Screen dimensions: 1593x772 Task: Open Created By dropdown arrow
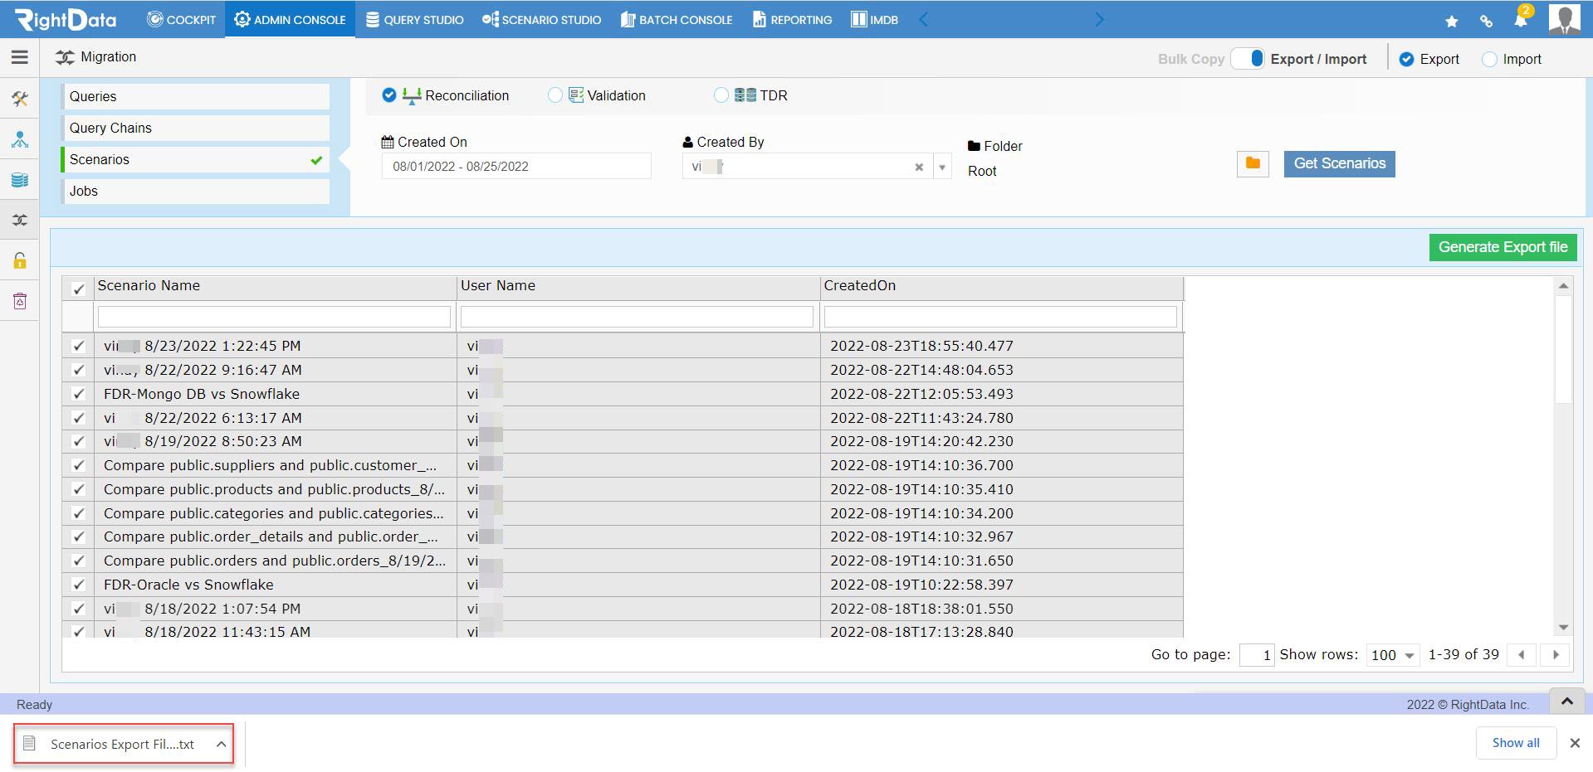pyautogui.click(x=942, y=167)
